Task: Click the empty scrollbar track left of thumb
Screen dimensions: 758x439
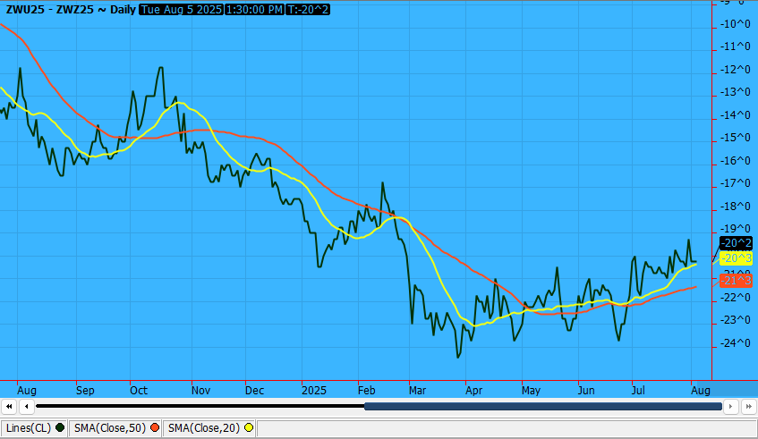Action: coord(197,407)
